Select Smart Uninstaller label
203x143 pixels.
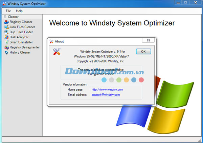point(21,42)
